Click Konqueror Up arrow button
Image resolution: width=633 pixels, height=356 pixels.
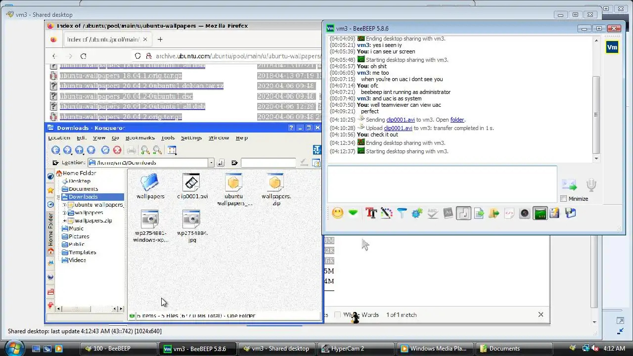click(x=79, y=150)
